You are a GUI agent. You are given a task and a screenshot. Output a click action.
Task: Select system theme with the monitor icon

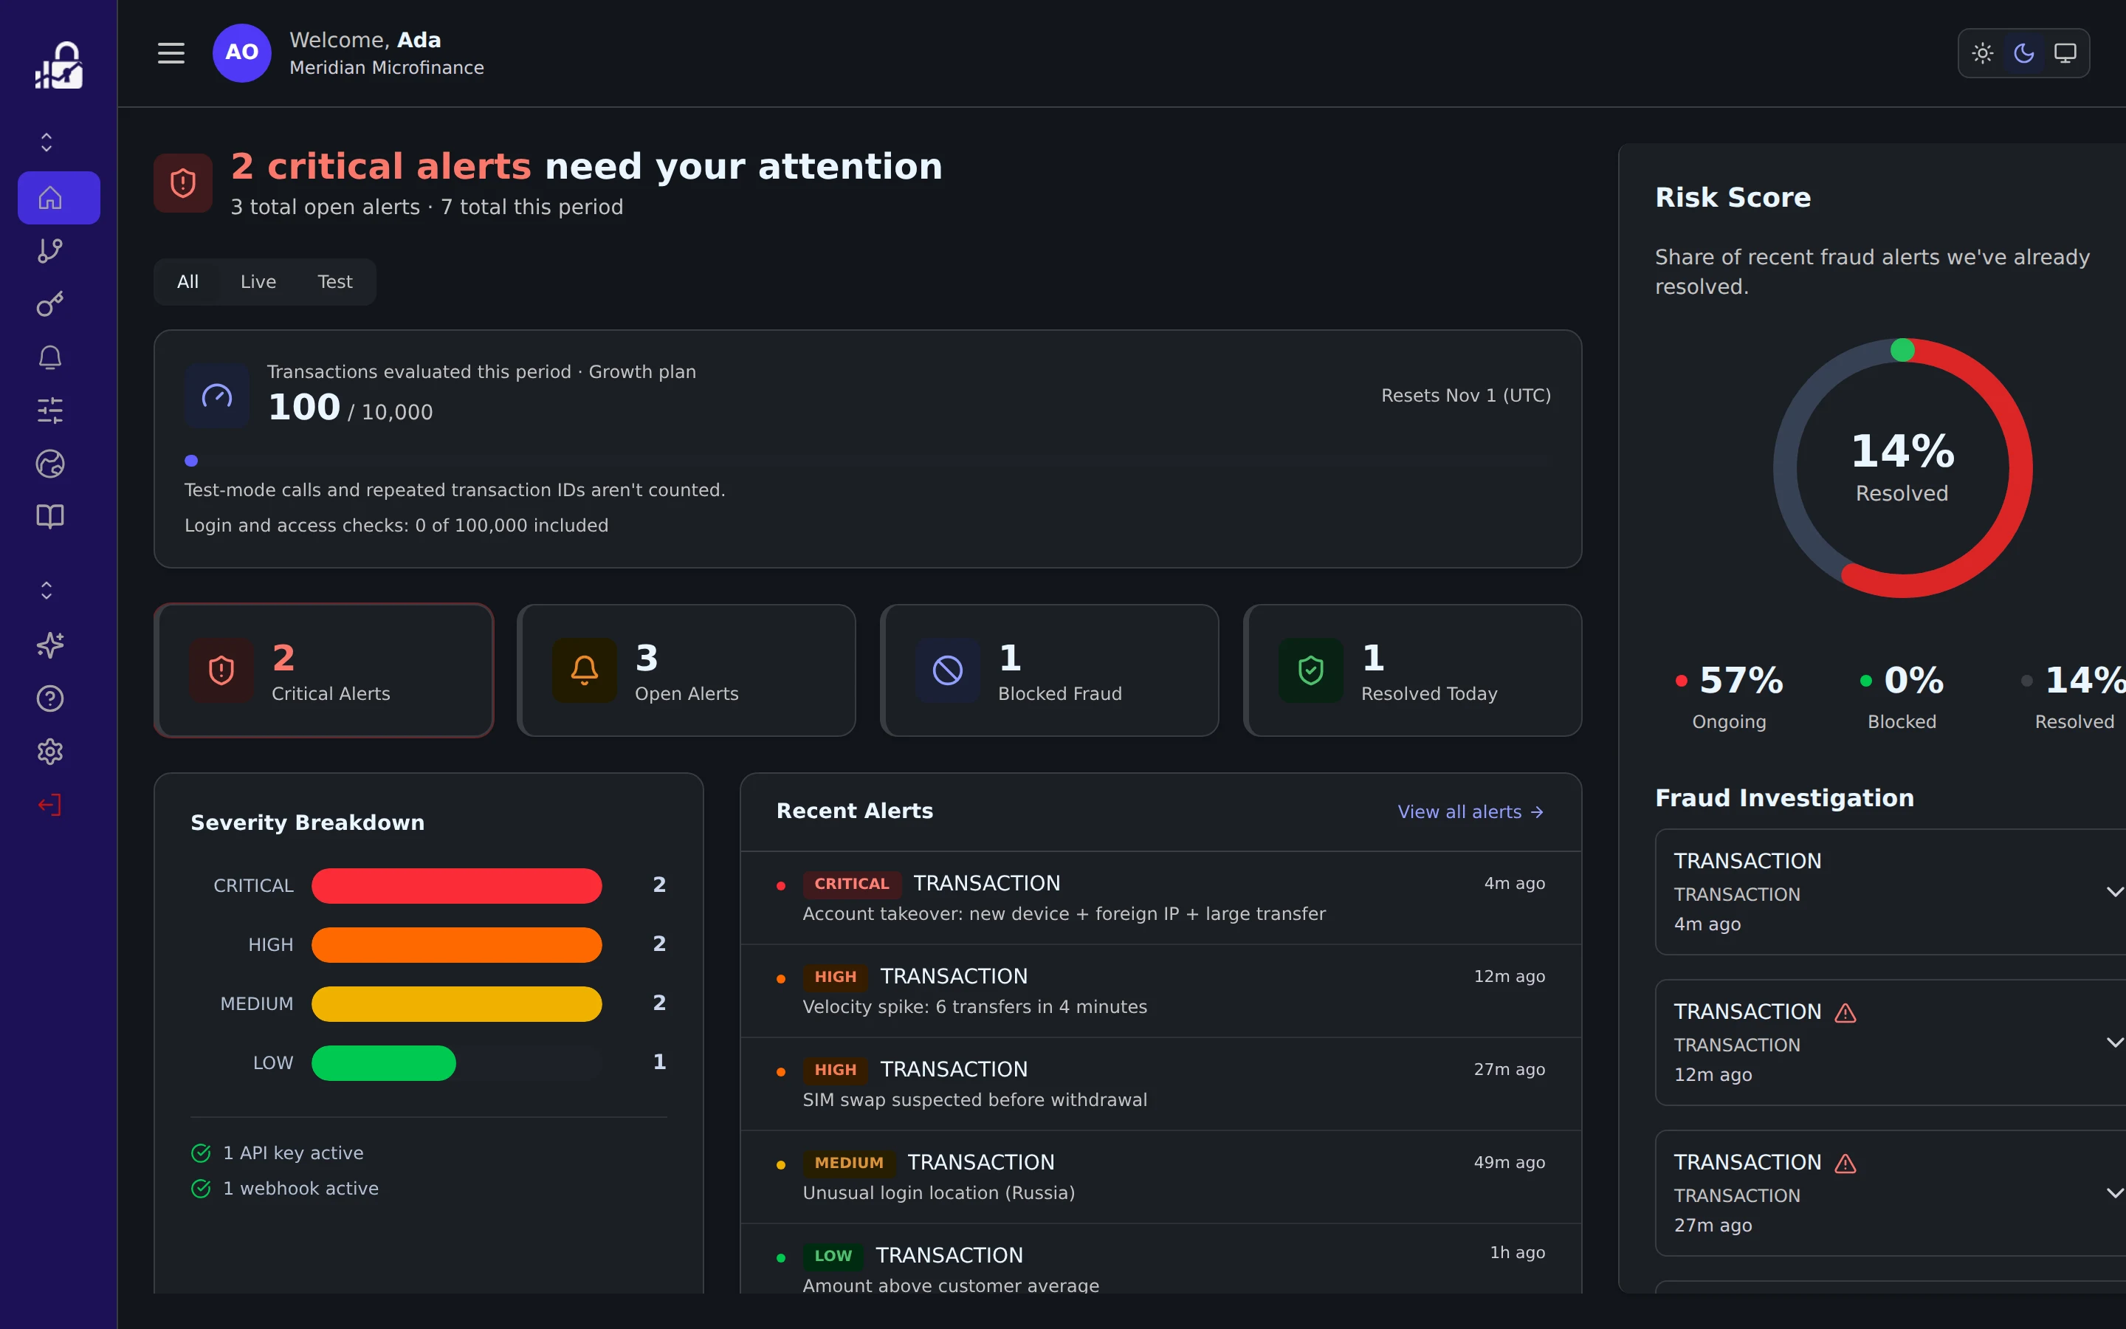point(2065,52)
